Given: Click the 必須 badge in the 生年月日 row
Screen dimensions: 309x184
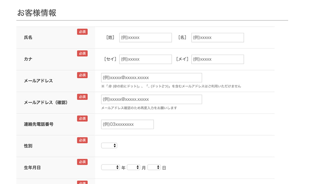Looking at the screenshot, I should click(82, 162).
